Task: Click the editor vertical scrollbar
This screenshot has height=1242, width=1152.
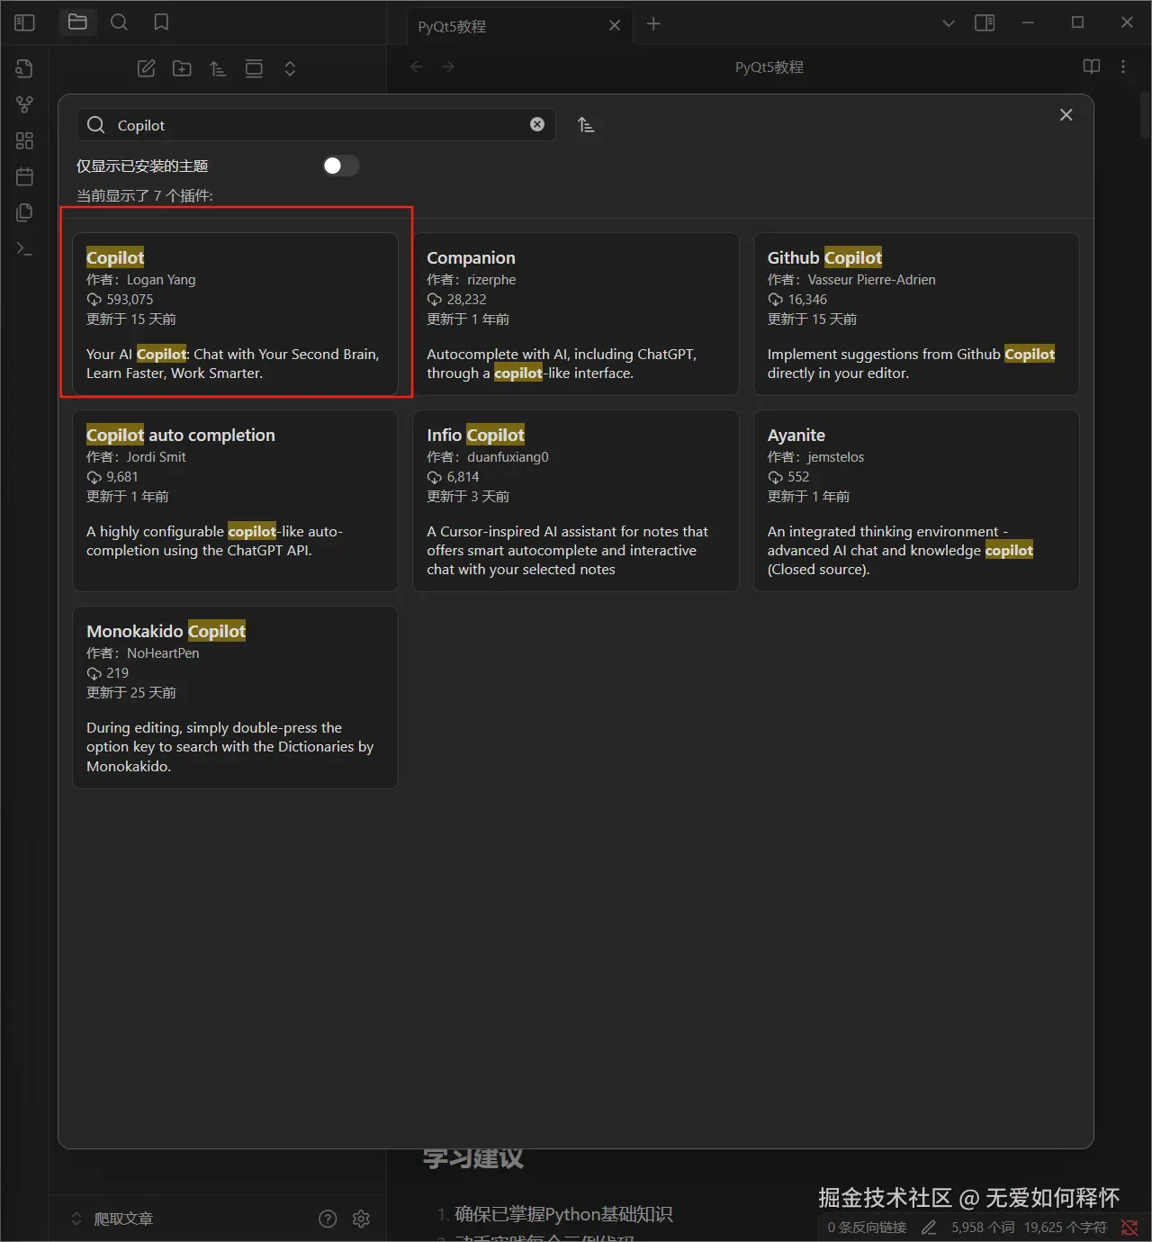Action: 1145,114
